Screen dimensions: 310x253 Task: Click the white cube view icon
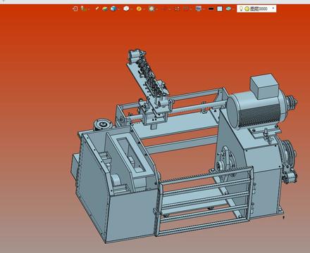click(x=126, y=8)
